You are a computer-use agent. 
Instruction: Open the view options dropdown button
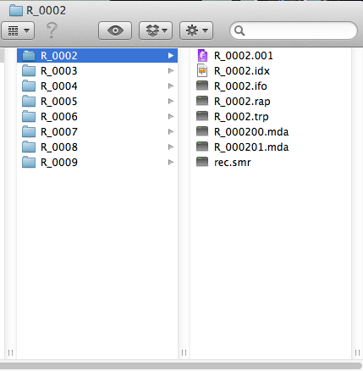click(x=18, y=30)
